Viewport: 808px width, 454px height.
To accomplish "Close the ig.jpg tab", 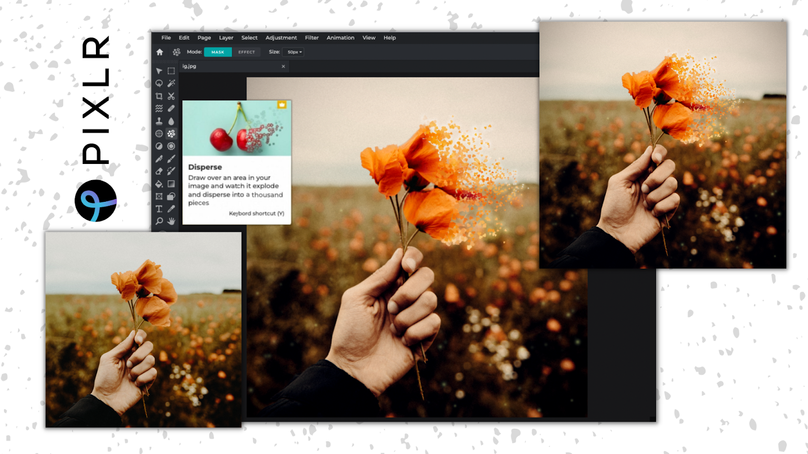I will click(283, 66).
